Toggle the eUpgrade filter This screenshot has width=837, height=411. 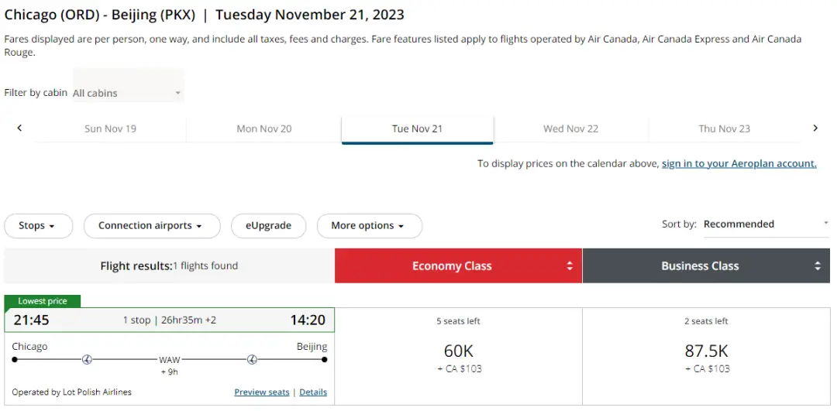pyautogui.click(x=268, y=226)
